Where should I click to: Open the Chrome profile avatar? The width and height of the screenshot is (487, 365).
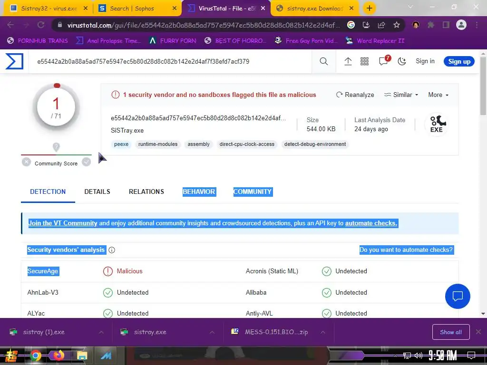(x=461, y=25)
